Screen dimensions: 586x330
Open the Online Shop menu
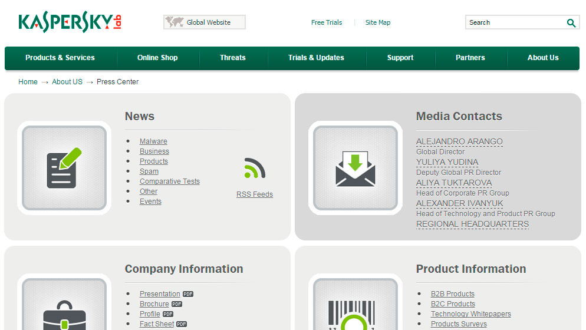point(157,58)
